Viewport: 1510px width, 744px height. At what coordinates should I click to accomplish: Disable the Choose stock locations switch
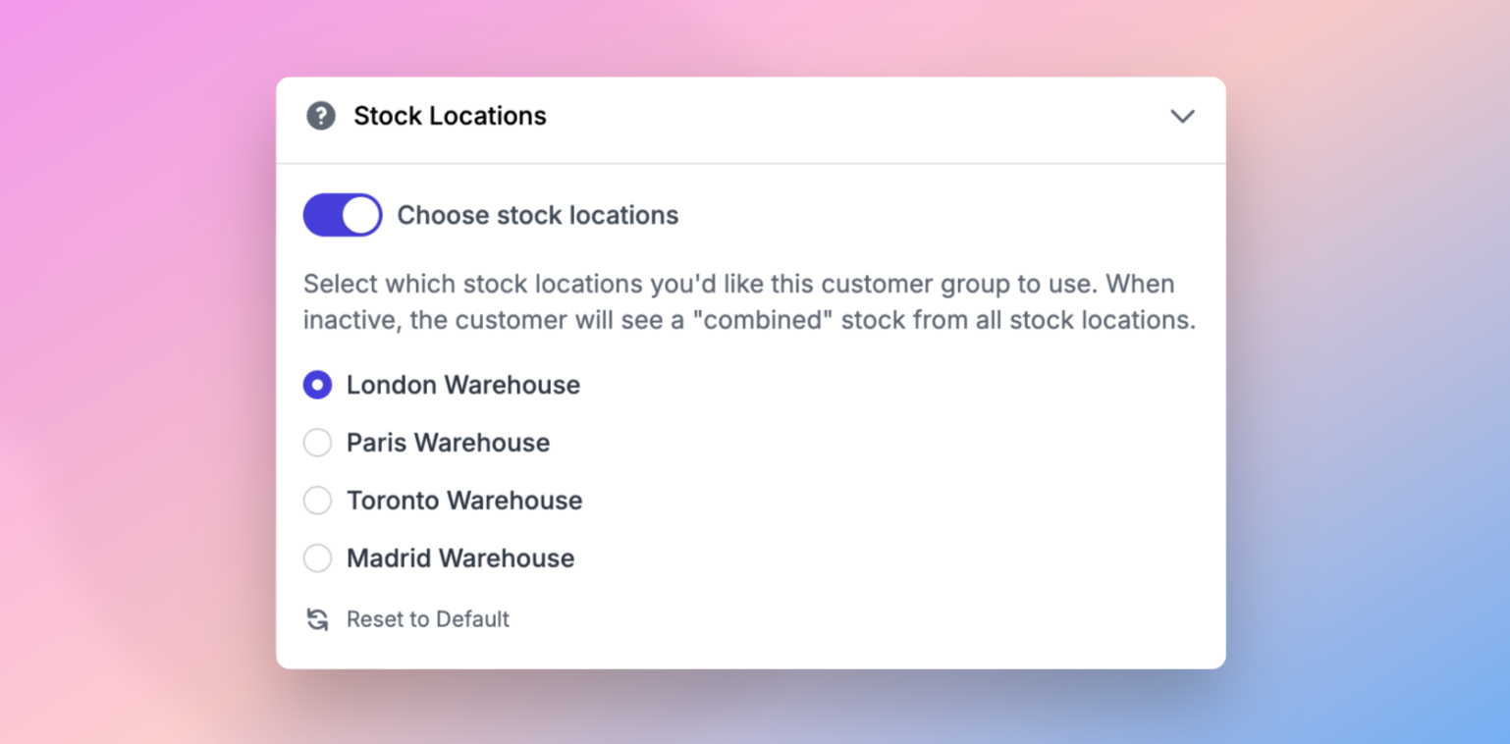342,214
